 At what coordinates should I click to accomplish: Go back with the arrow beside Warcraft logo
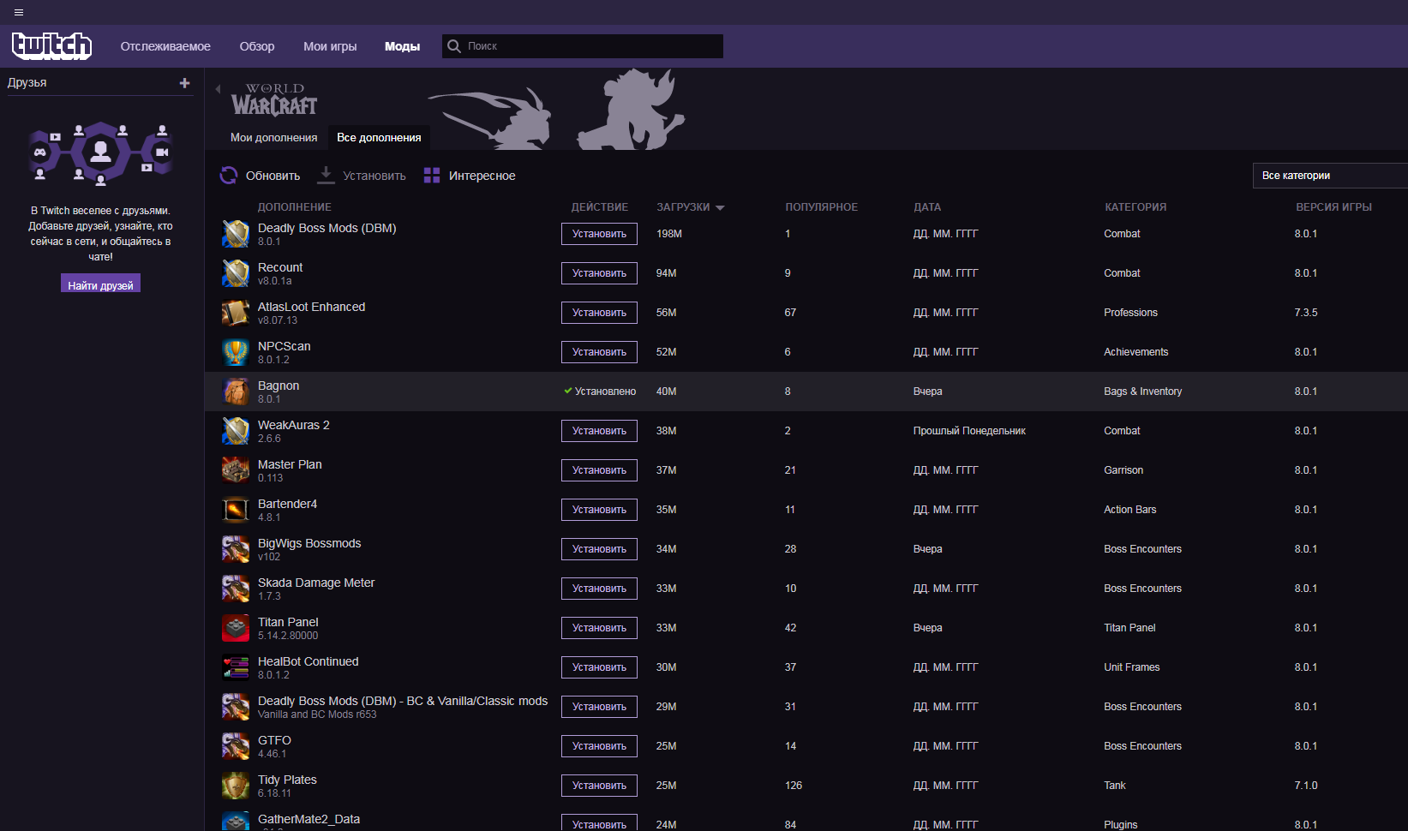[218, 88]
